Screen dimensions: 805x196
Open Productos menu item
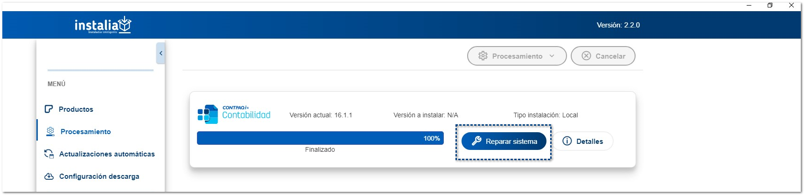pos(76,109)
